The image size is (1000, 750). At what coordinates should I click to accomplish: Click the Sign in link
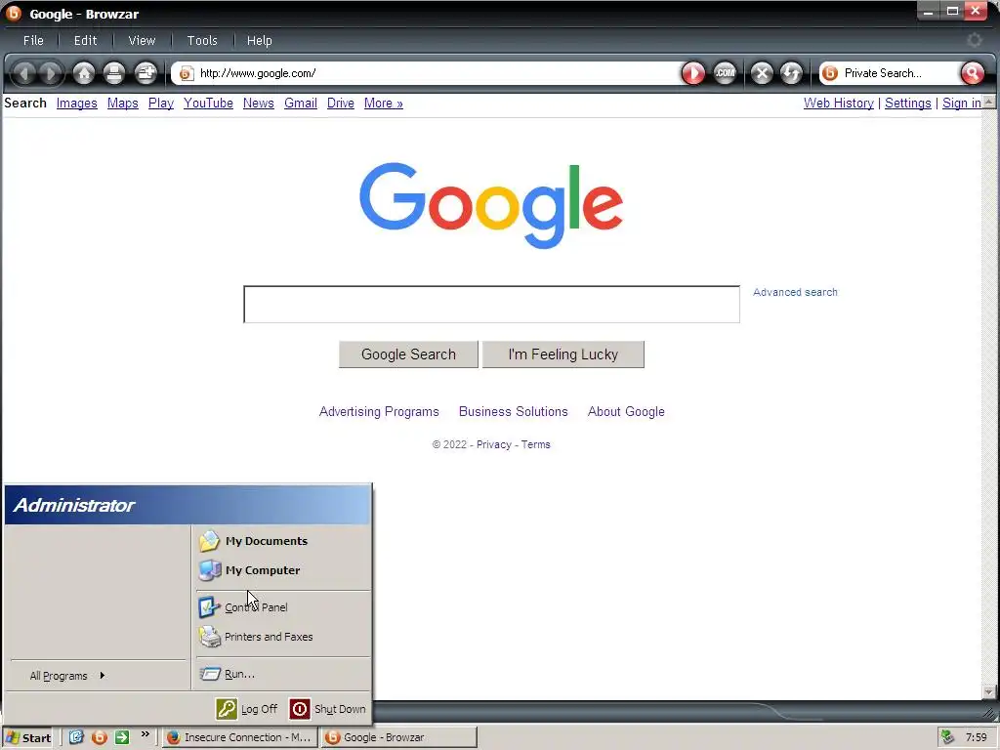(962, 104)
